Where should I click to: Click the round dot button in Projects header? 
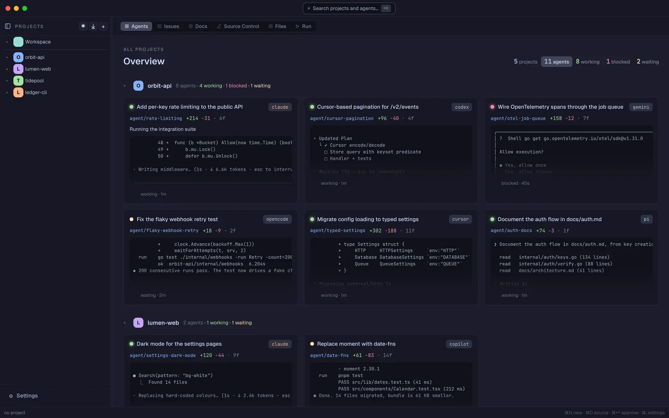83,26
